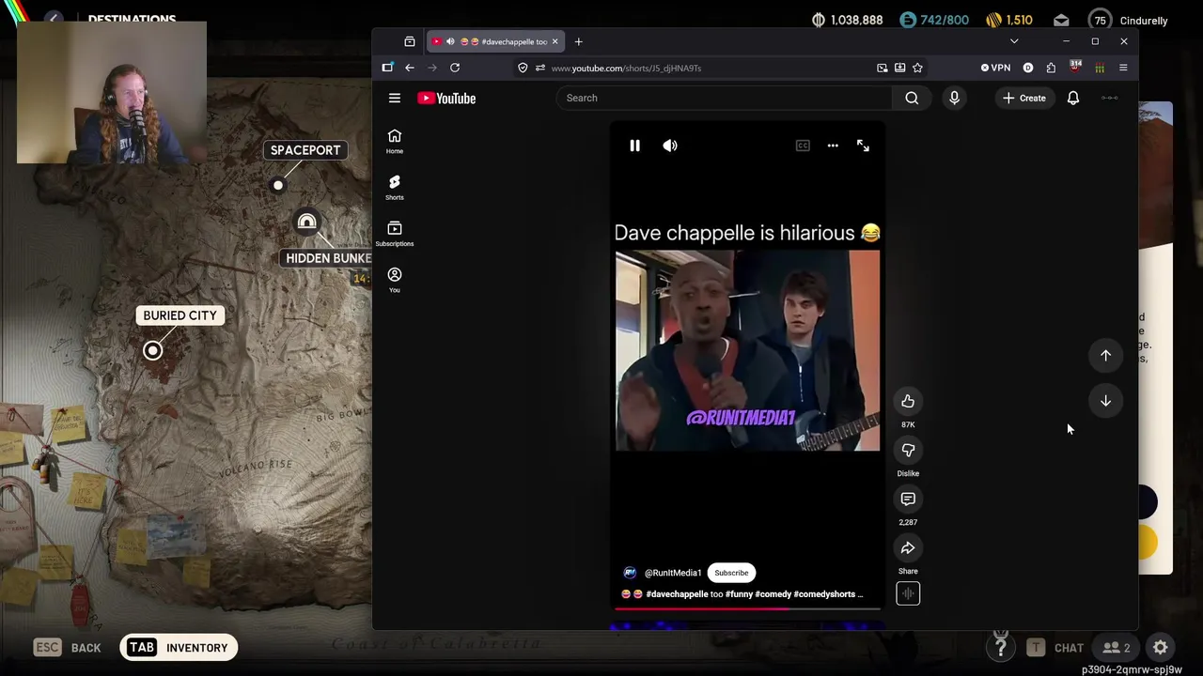Click the short video frame
This screenshot has width=1203, height=676.
(747, 351)
